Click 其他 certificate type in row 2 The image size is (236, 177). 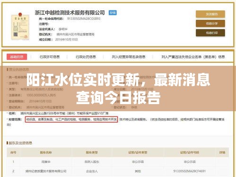coord(138,171)
